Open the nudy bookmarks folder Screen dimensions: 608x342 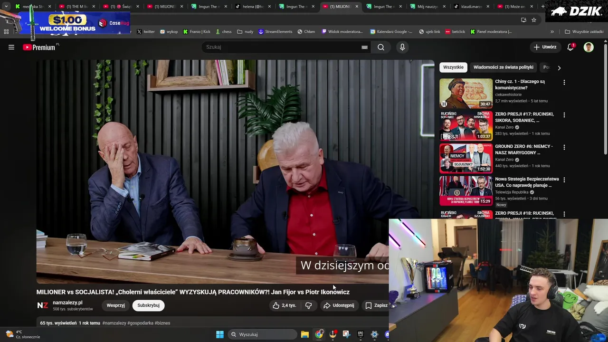click(x=246, y=32)
